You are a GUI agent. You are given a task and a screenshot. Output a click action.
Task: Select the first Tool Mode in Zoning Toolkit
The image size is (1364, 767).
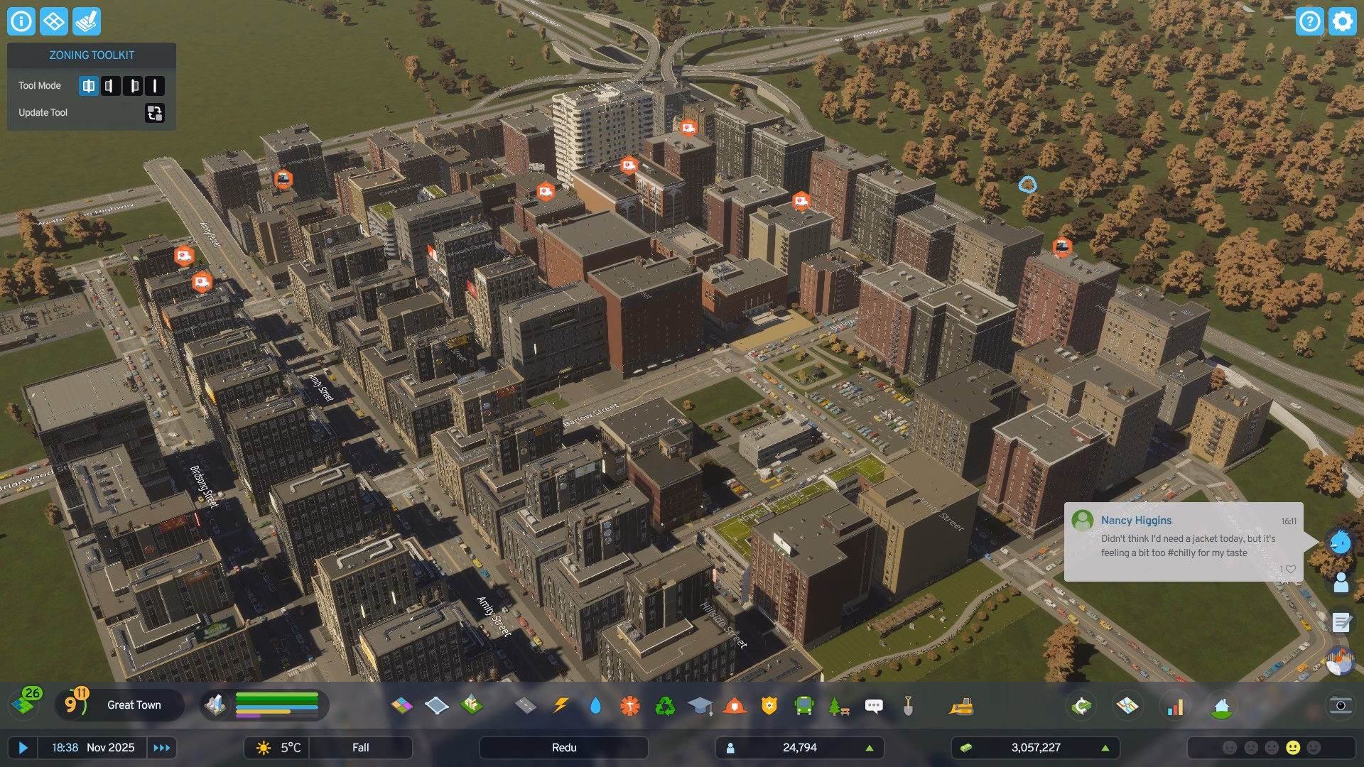pyautogui.click(x=89, y=85)
